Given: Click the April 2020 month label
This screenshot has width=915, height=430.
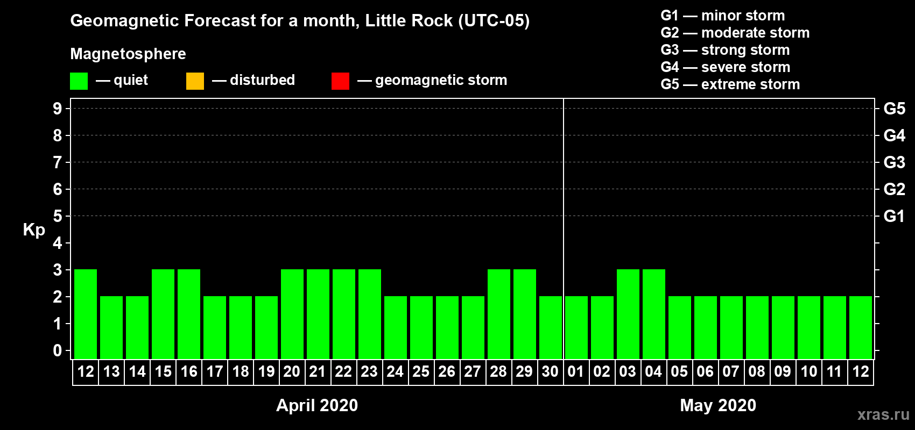Looking at the screenshot, I should 317,405.
